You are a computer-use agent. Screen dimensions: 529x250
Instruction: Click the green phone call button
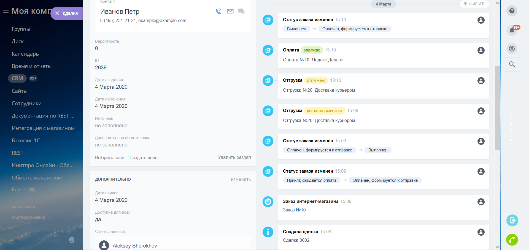pyautogui.click(x=512, y=240)
